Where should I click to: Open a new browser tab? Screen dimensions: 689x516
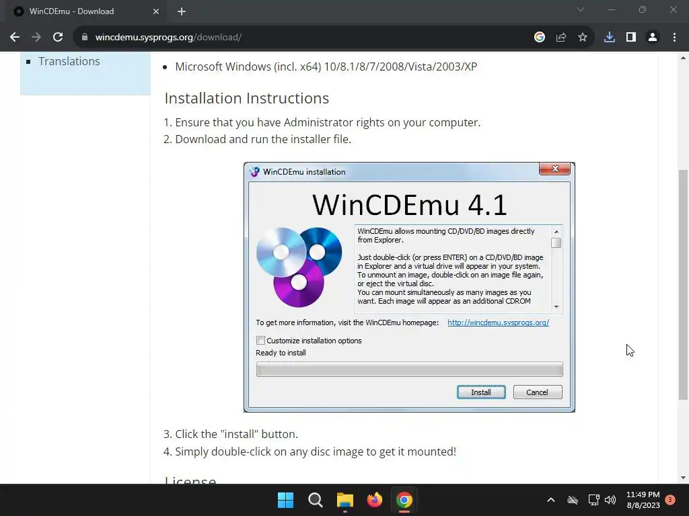pos(182,11)
